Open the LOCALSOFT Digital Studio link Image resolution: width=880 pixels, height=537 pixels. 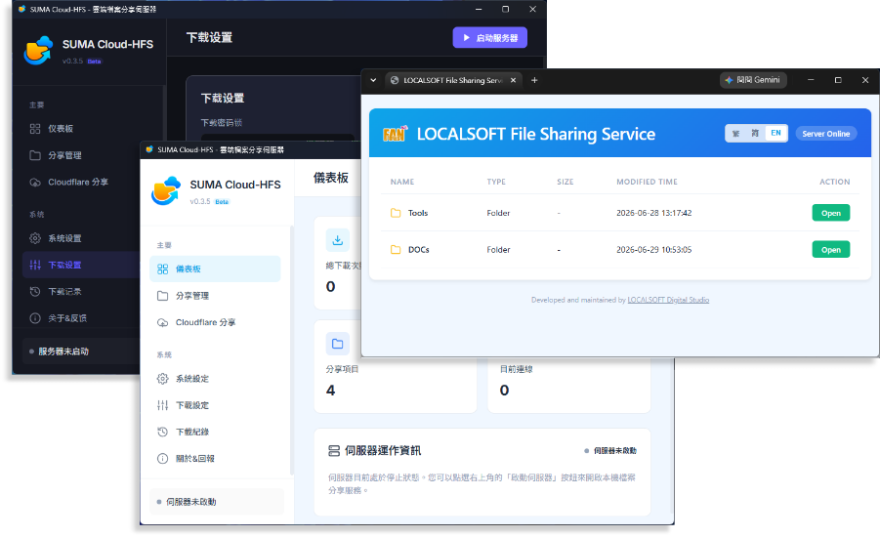(668, 300)
